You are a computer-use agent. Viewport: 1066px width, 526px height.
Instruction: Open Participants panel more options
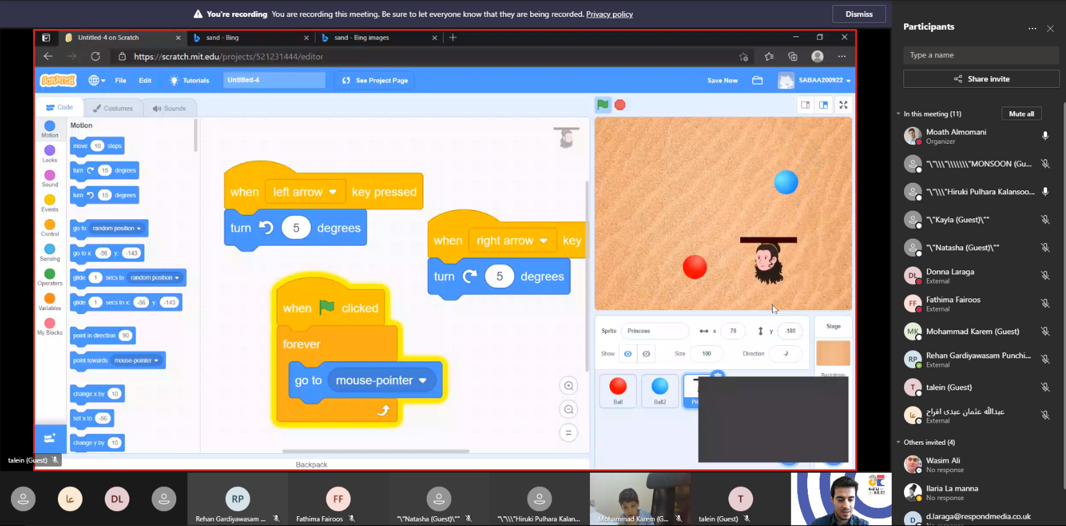click(1032, 28)
